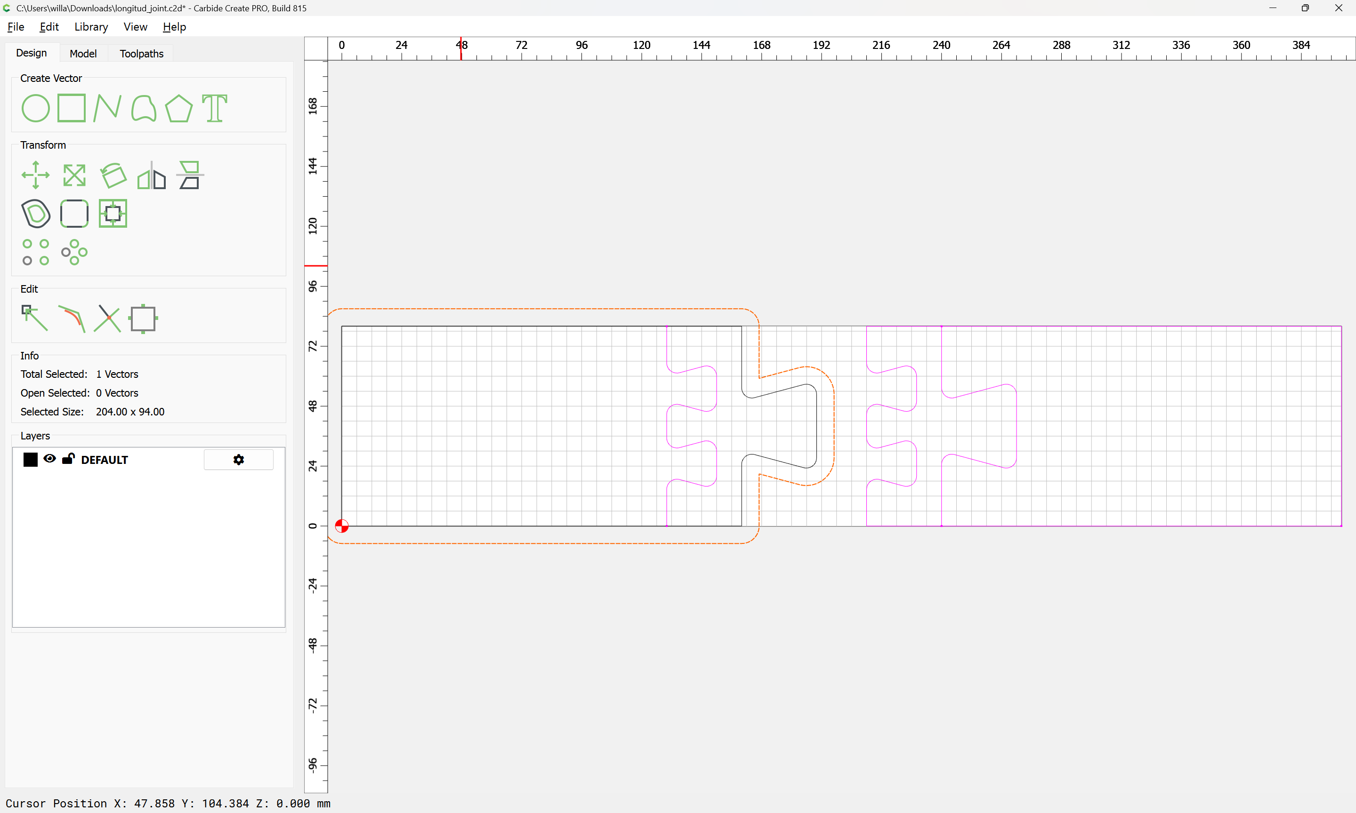
Task: Activate the Move transform tool
Action: [x=36, y=175]
